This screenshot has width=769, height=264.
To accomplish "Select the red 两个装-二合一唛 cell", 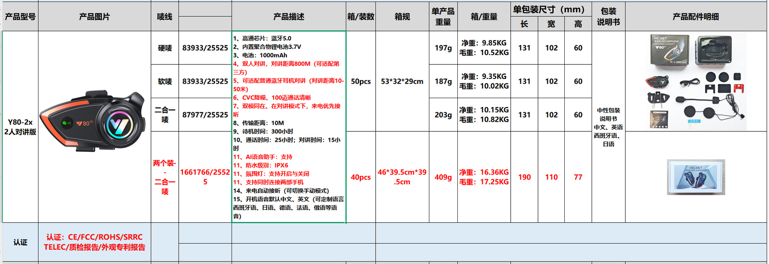I will point(165,177).
